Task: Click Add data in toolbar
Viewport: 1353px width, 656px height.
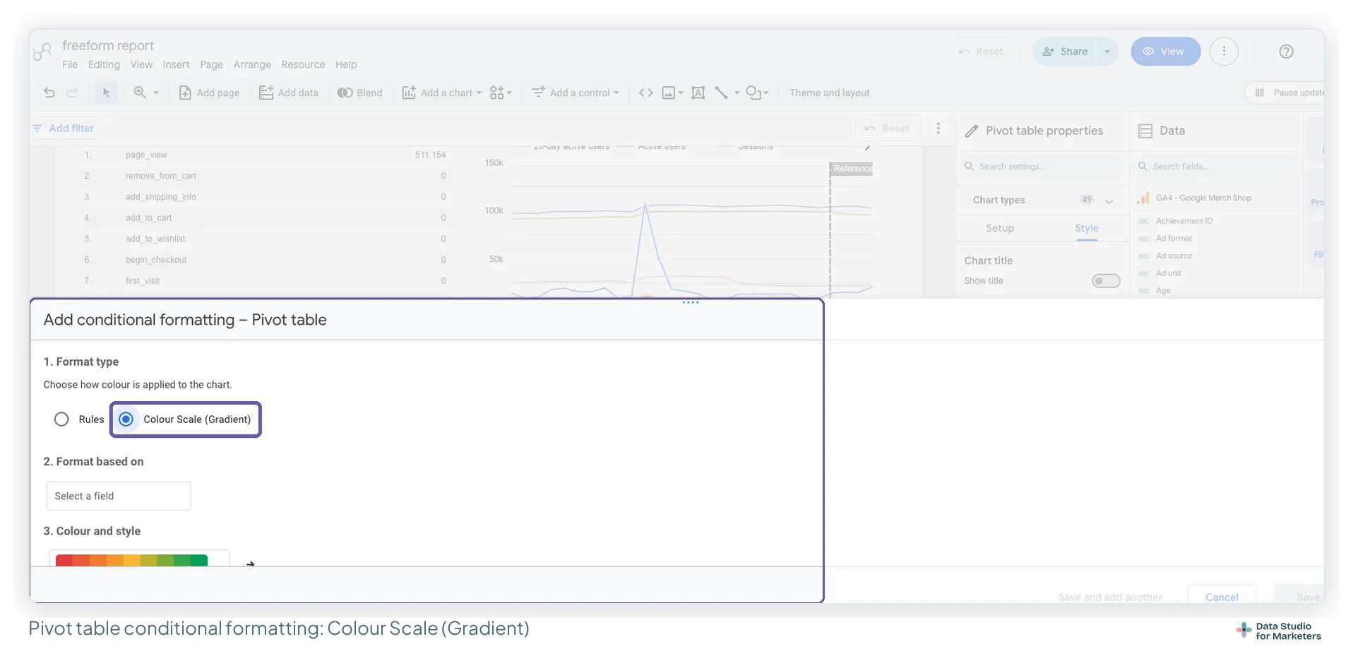Action: coord(288,93)
